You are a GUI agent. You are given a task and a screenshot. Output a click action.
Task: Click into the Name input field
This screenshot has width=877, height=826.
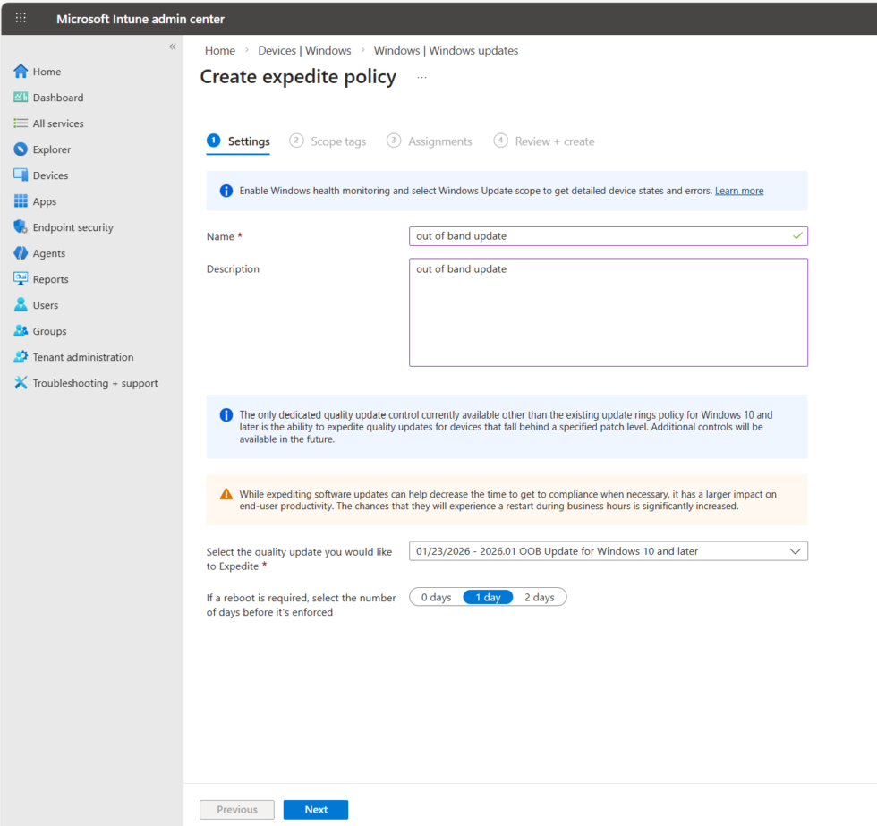(609, 236)
